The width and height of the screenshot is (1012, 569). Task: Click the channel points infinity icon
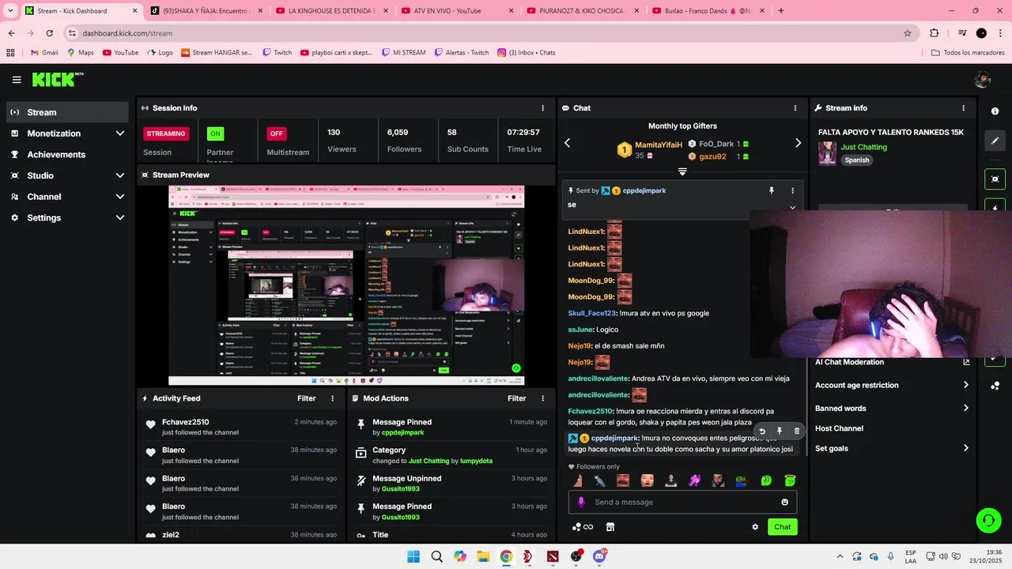click(583, 527)
